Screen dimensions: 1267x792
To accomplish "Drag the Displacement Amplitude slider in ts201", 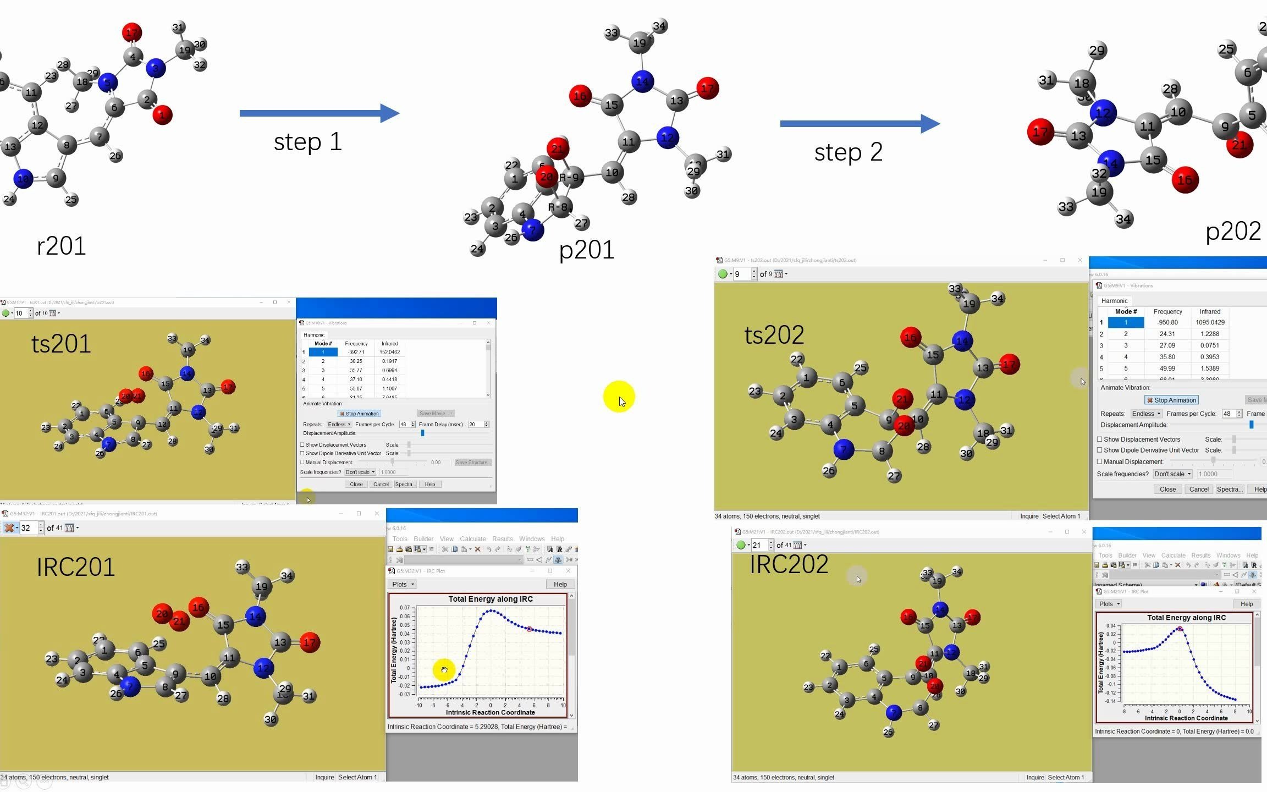I will pos(422,433).
